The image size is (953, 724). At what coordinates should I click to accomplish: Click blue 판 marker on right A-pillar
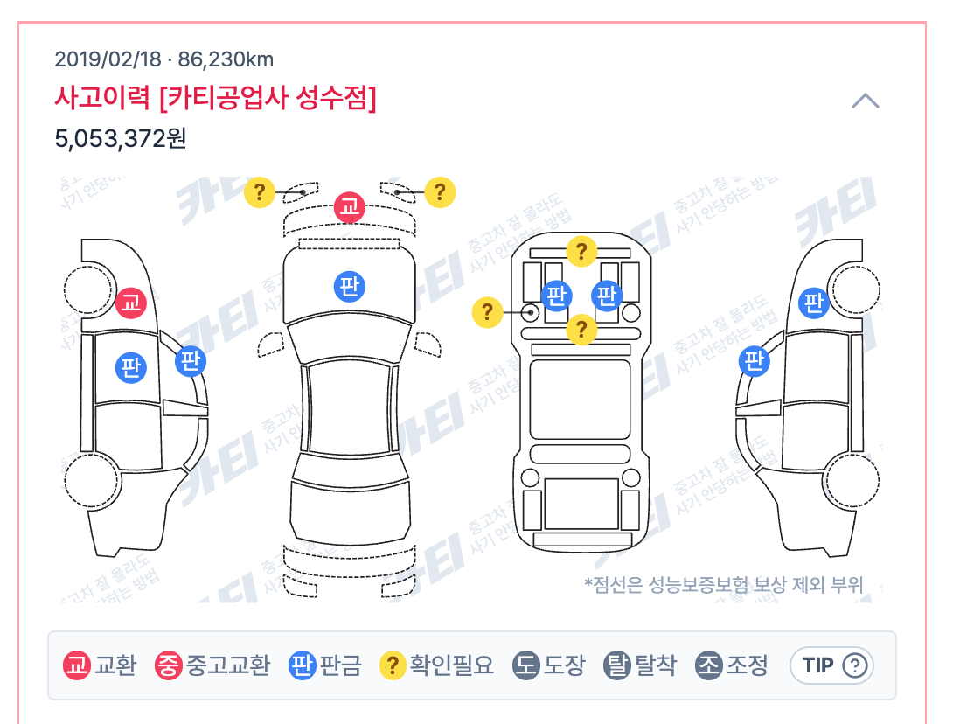click(x=755, y=361)
